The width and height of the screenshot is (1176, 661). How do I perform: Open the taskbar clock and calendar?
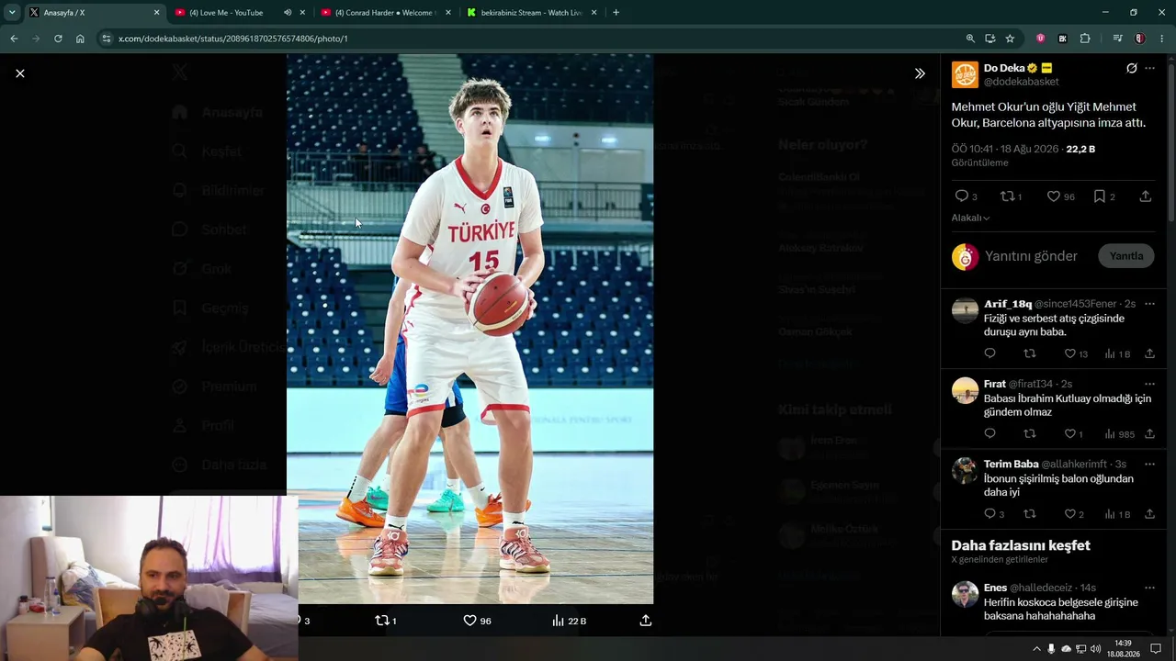tap(1124, 648)
